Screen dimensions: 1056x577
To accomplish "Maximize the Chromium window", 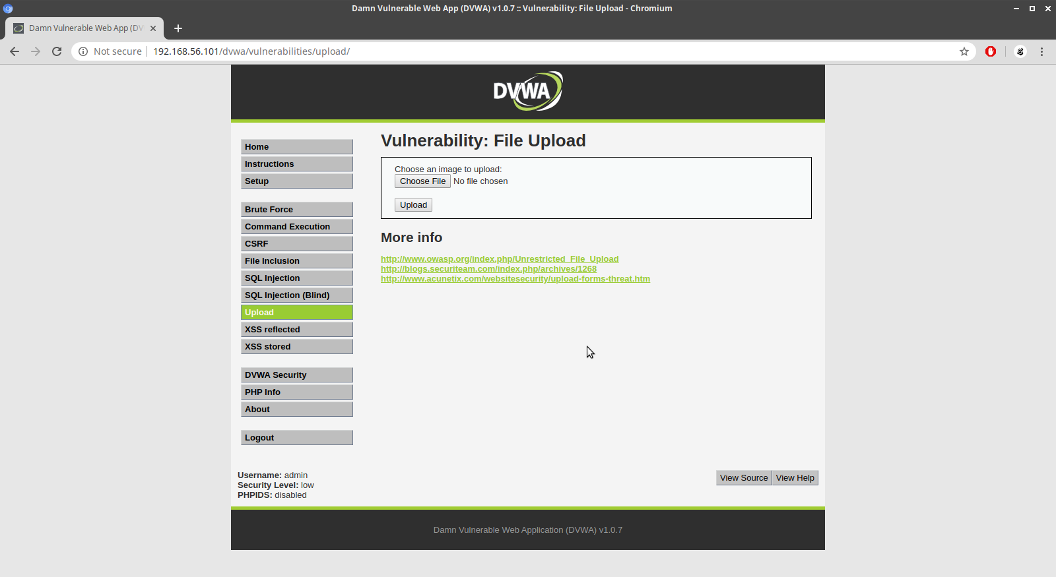I will pyautogui.click(x=1032, y=9).
